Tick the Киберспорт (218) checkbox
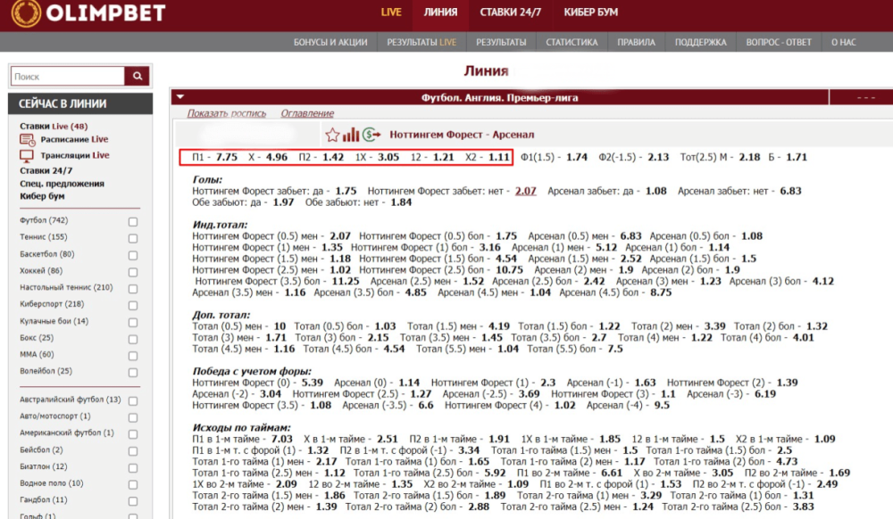 (133, 305)
